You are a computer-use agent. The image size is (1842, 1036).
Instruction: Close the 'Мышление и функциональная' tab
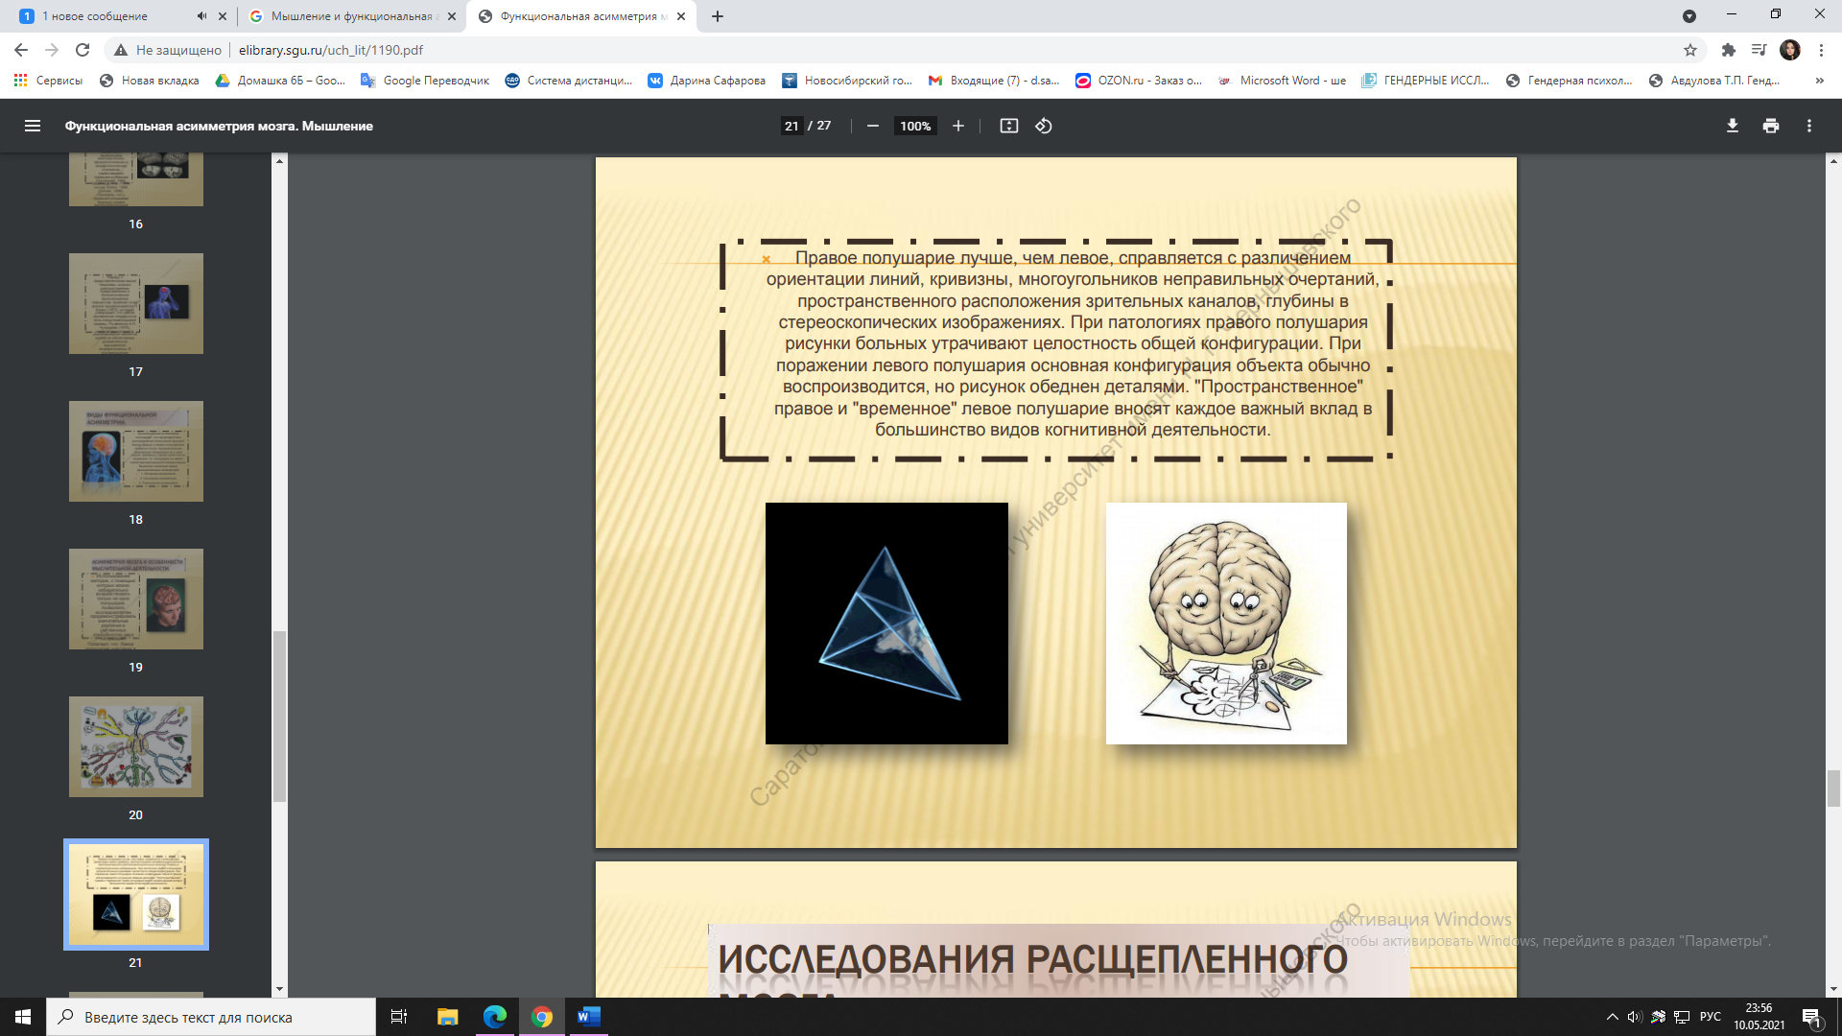click(452, 16)
